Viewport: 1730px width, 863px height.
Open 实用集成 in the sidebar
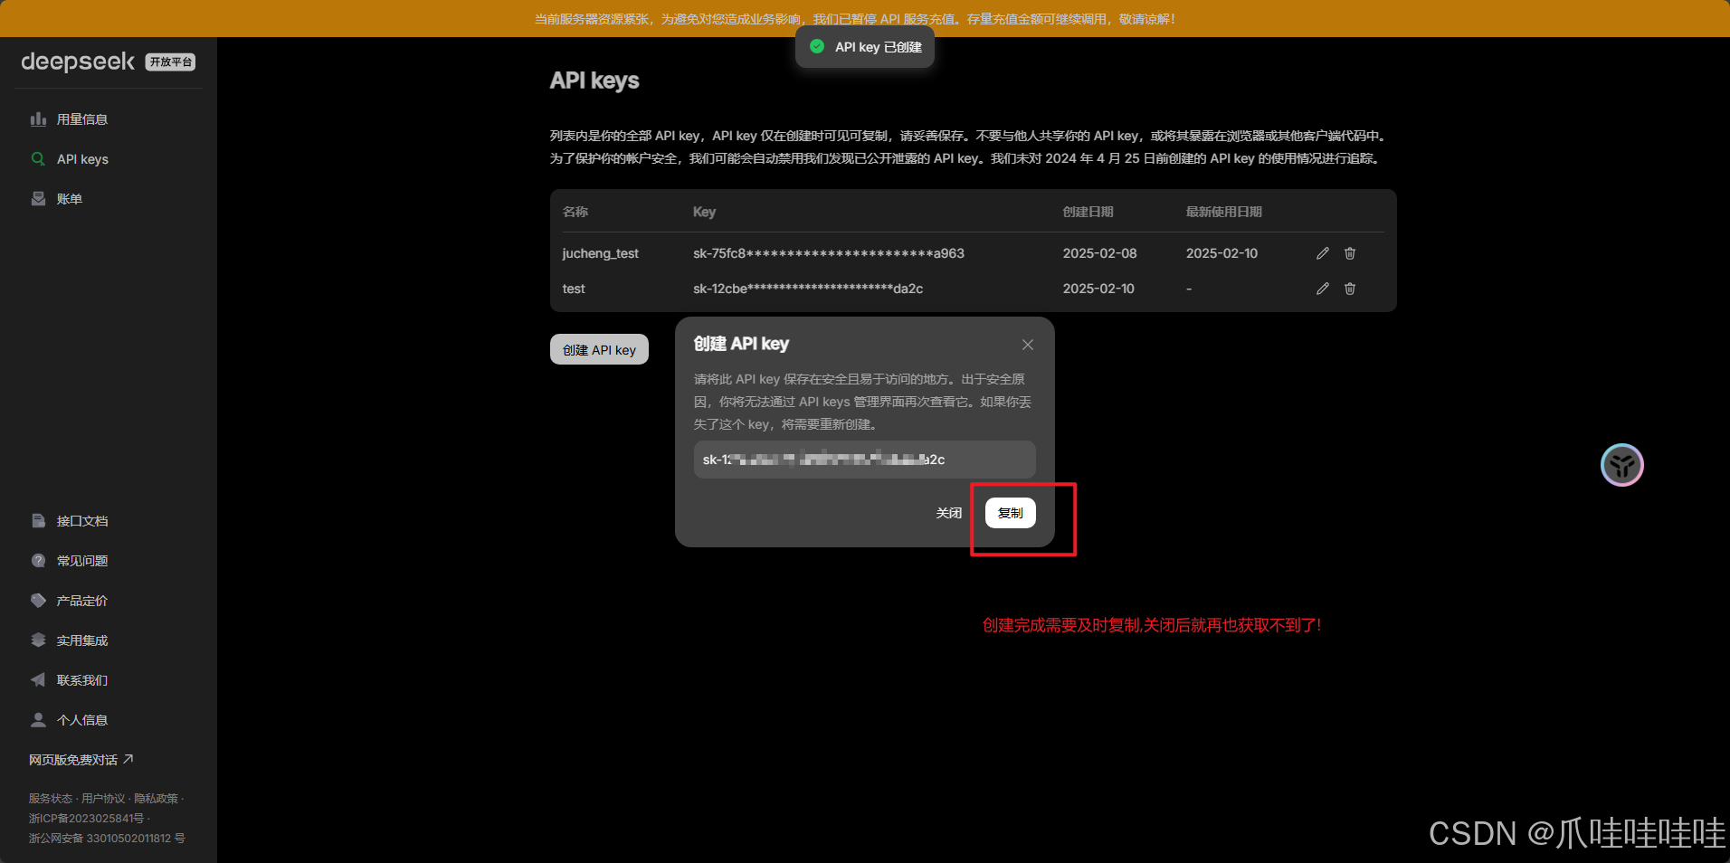click(82, 640)
